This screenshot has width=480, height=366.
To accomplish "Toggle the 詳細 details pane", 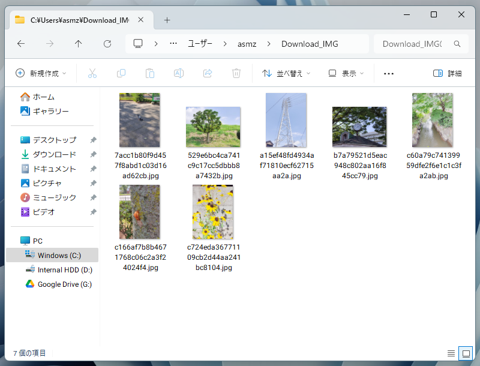I will (448, 73).
